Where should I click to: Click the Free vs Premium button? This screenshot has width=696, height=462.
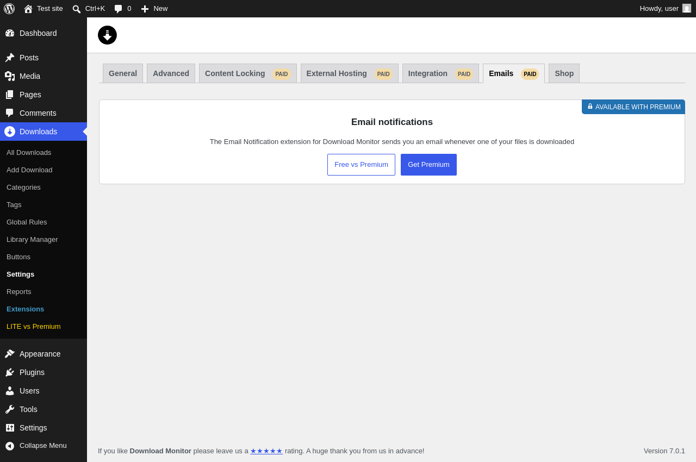361,165
